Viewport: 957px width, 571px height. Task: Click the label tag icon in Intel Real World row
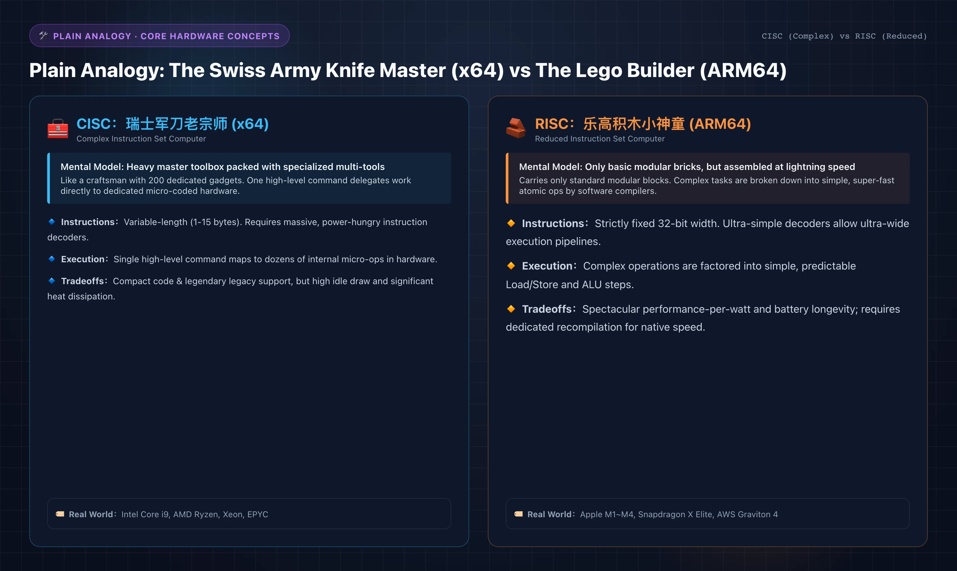click(60, 514)
